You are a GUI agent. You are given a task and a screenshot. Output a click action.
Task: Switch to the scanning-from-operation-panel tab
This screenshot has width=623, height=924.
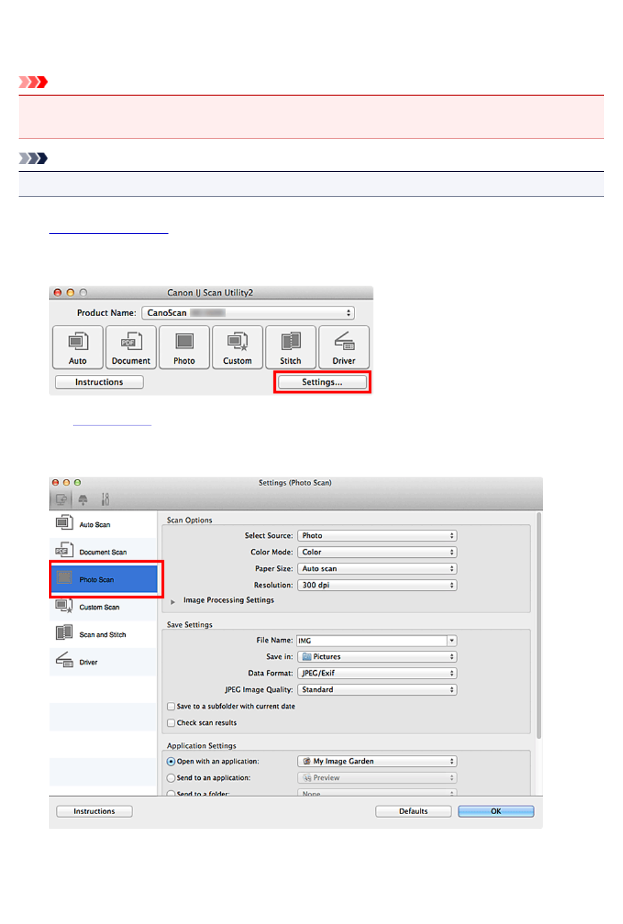click(x=83, y=500)
